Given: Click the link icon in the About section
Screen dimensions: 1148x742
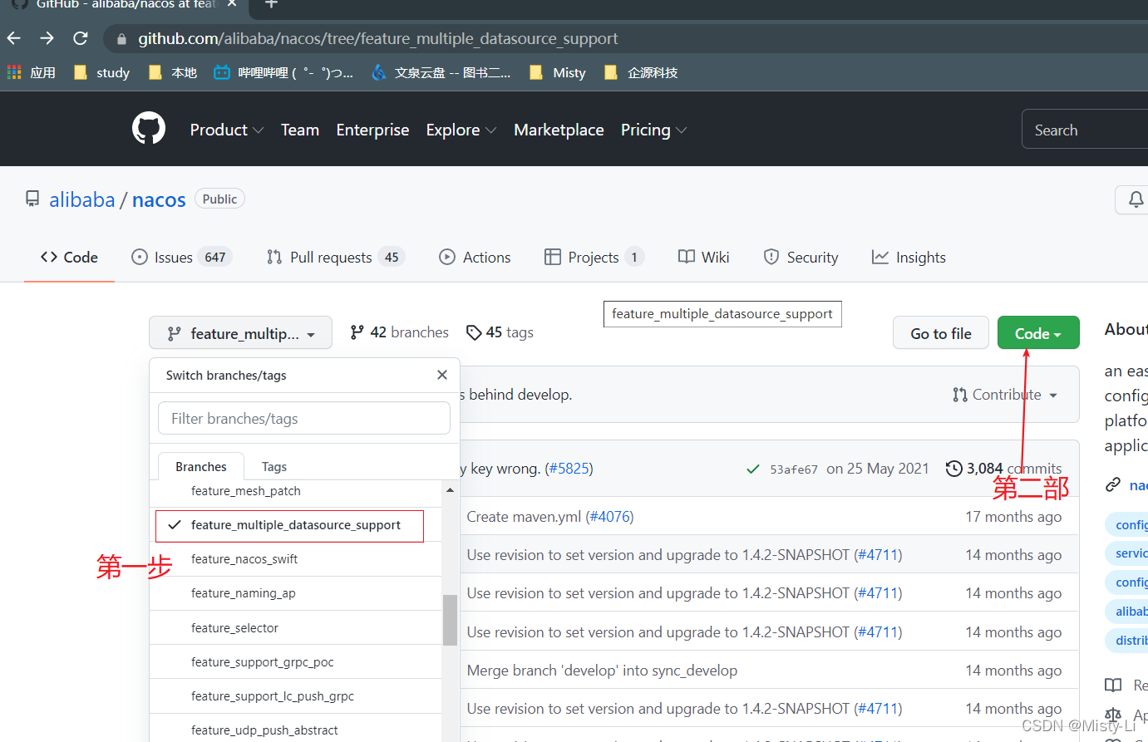Looking at the screenshot, I should [1113, 484].
